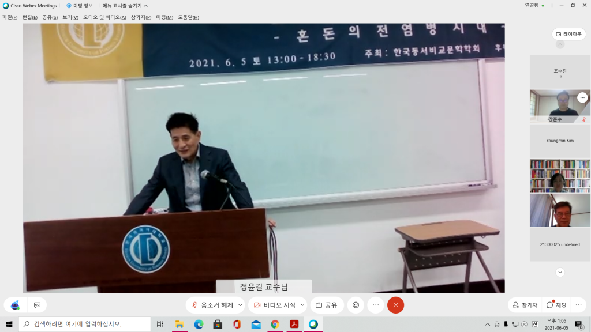This screenshot has width=591, height=332.
Task: Open the 참가자 participants panel
Action: pos(525,305)
